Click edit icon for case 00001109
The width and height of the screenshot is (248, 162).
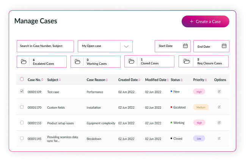219,92
